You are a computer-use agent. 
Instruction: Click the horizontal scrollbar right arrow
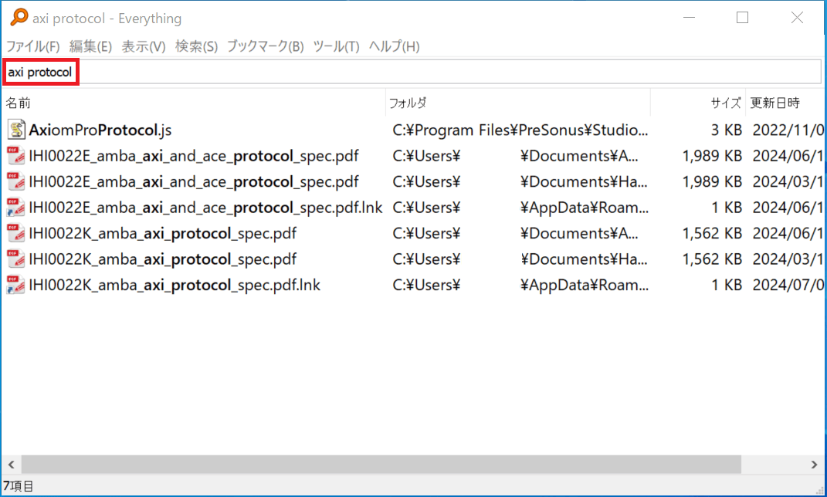814,465
